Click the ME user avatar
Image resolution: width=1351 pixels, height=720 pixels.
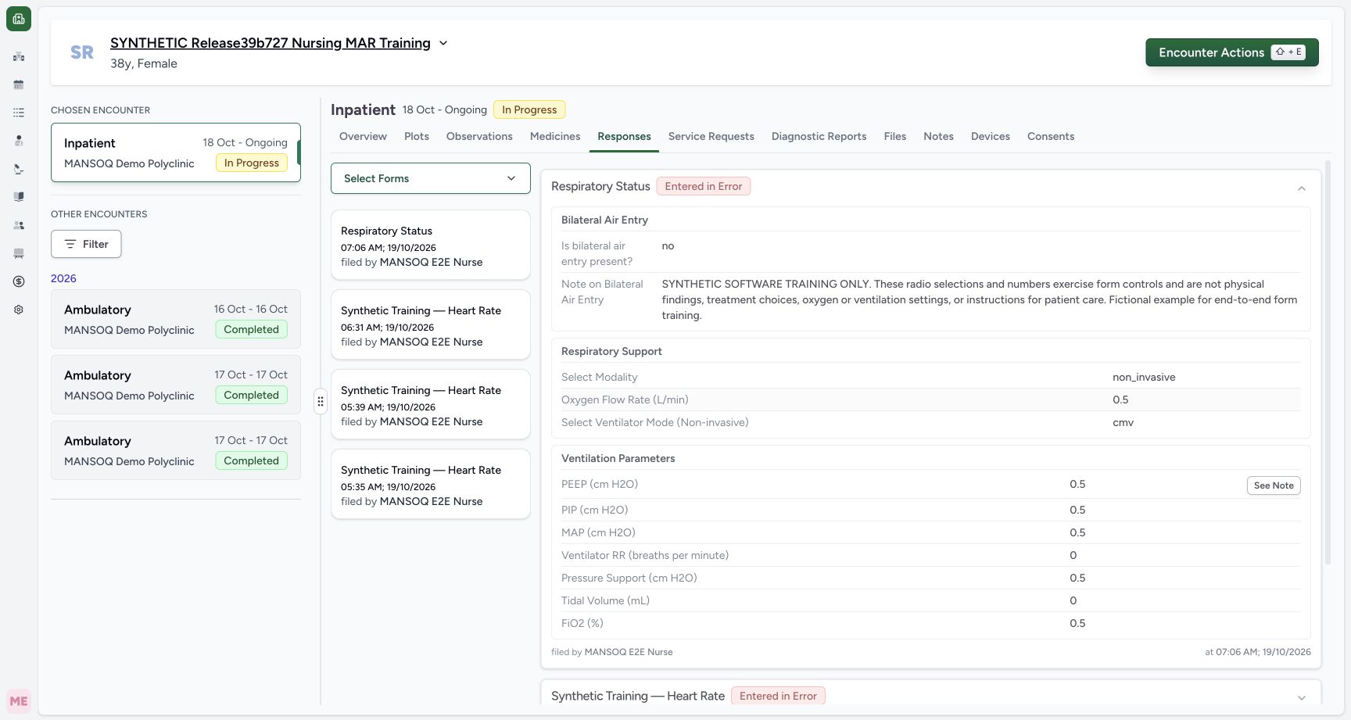pos(19,701)
